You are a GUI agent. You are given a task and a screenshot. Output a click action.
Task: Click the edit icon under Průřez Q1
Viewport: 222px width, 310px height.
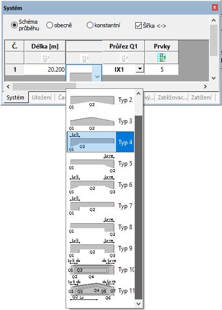click(x=124, y=58)
